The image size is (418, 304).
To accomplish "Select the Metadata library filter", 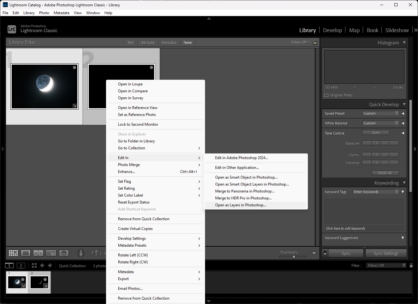I will point(169,43).
